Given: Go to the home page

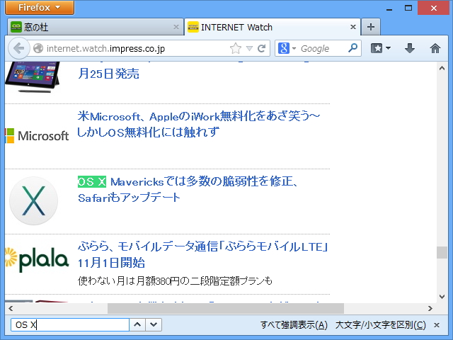Looking at the screenshot, I should [435, 48].
